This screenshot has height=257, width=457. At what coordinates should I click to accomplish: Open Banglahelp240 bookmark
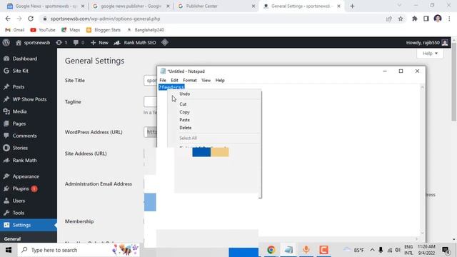click(x=145, y=30)
